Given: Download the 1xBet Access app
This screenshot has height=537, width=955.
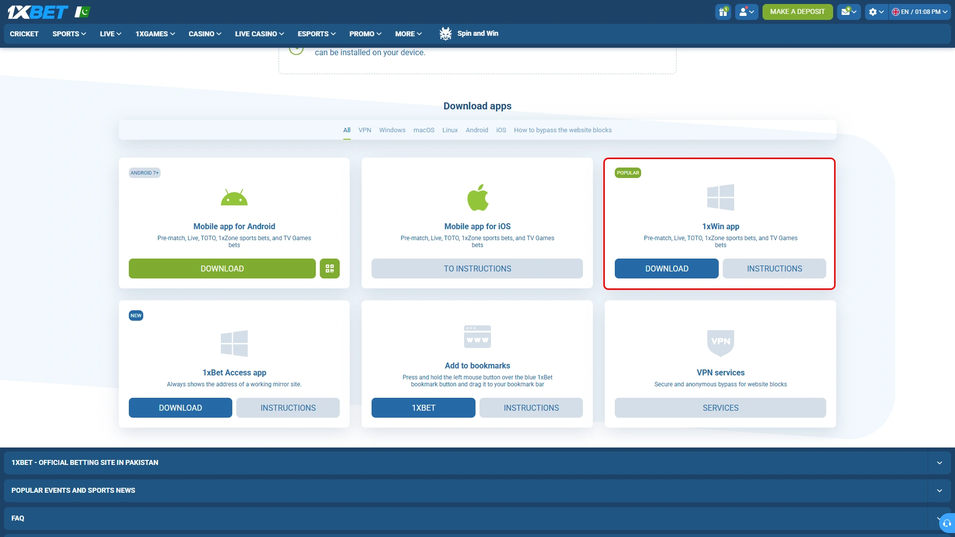Looking at the screenshot, I should point(181,408).
